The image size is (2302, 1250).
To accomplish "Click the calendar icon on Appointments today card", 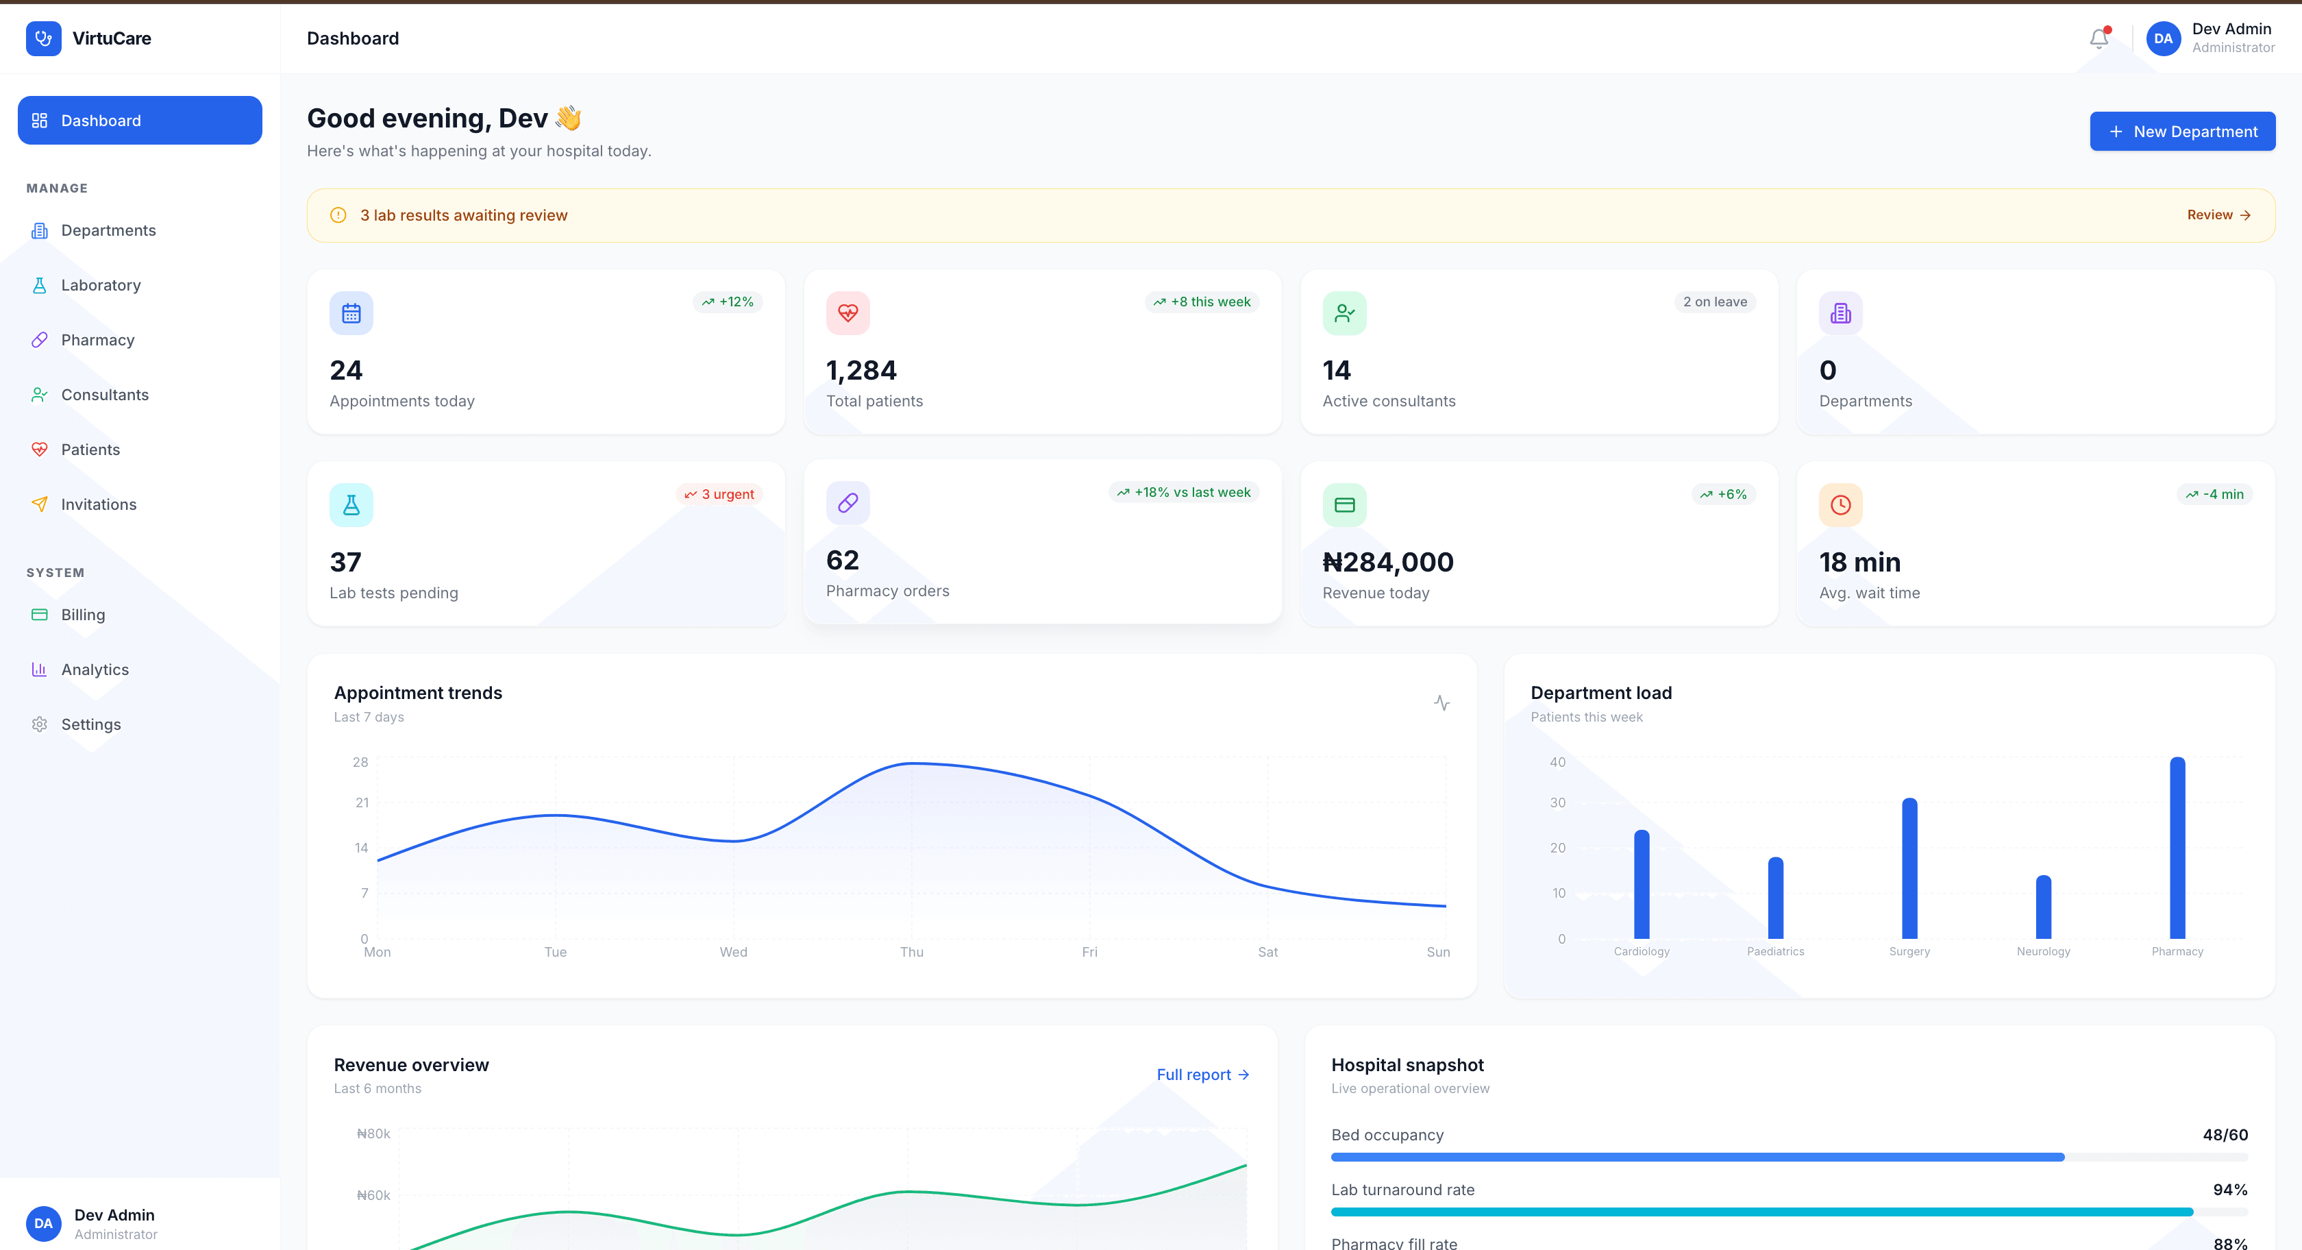I will [351, 313].
